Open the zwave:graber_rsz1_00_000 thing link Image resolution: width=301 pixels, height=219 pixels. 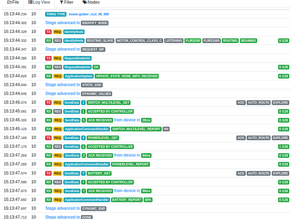coord(89,14)
